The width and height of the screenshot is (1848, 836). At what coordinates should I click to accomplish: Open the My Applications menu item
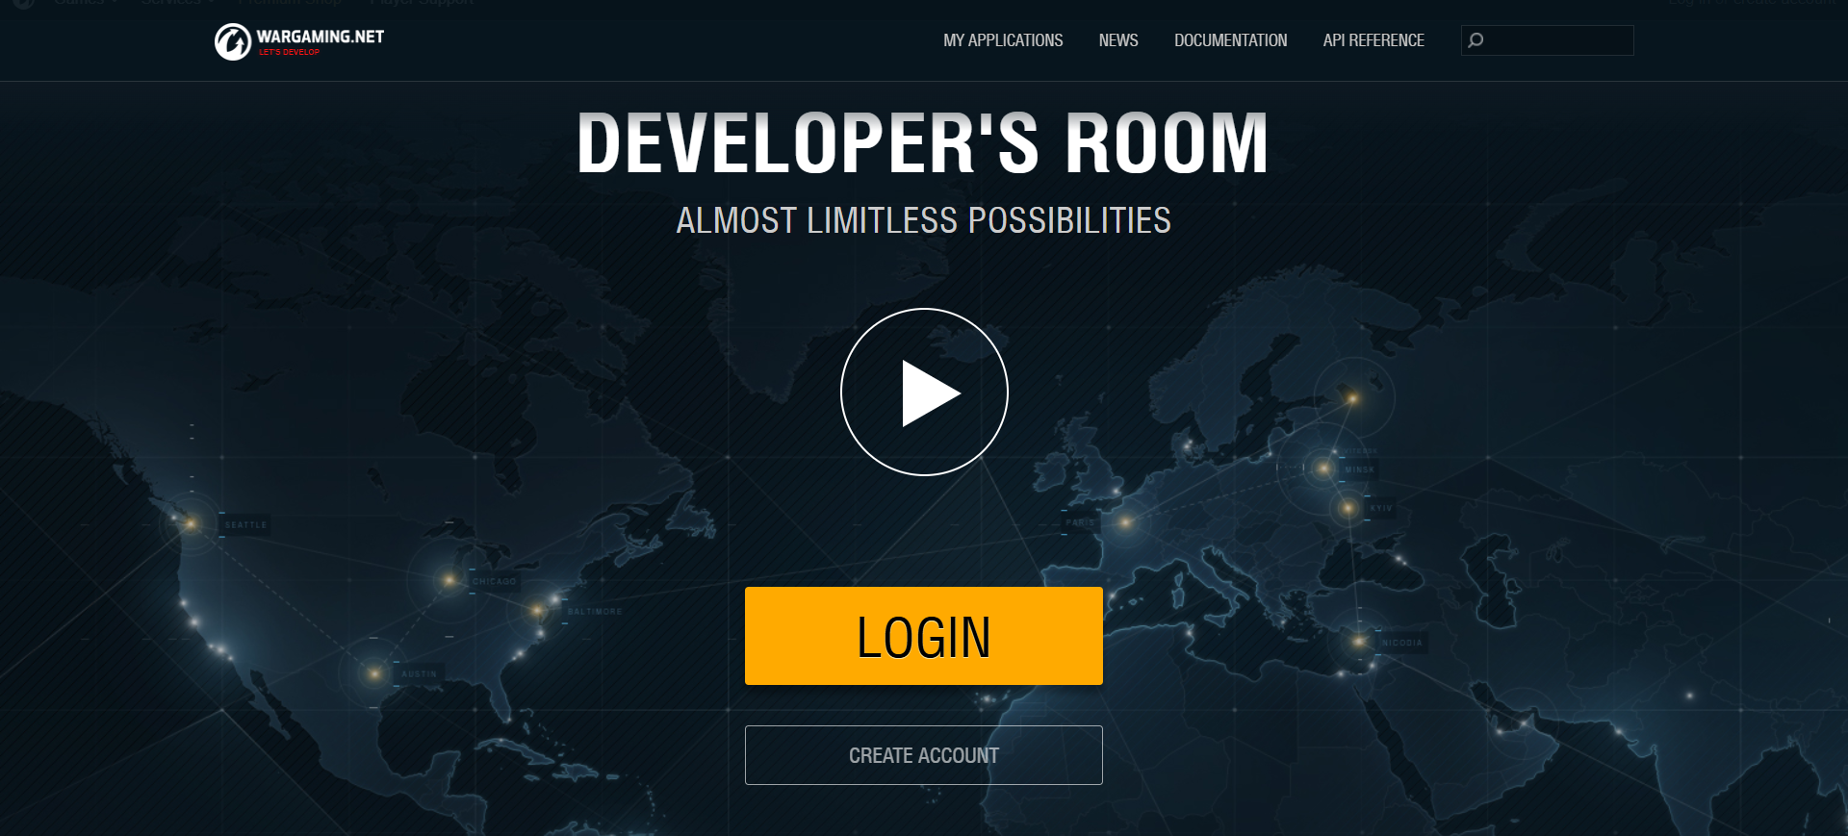coord(1003,40)
